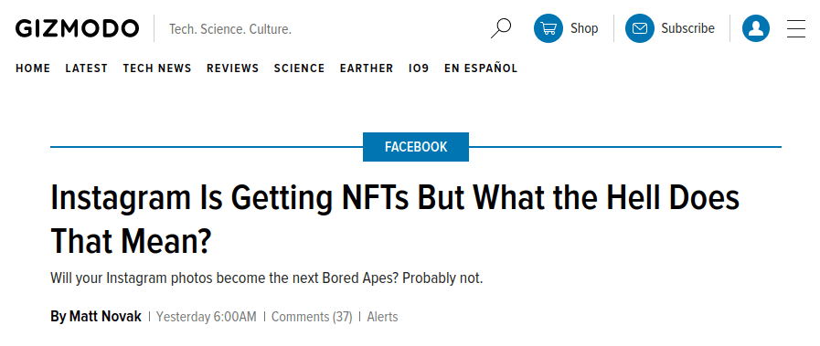Open the Latest section

86,68
